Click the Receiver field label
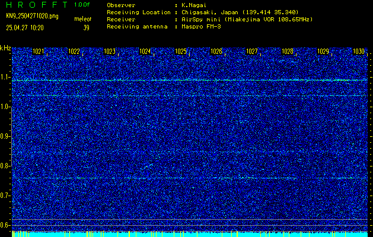 [x=121, y=20]
